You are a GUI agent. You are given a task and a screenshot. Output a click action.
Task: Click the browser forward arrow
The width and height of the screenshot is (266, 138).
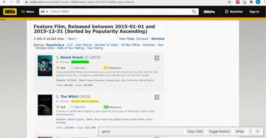click(x=11, y=2)
